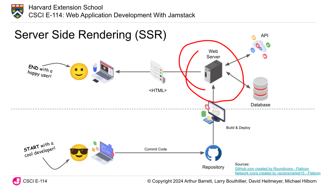Select the HTML document icon
This screenshot has height=186, width=331.
pyautogui.click(x=158, y=72)
